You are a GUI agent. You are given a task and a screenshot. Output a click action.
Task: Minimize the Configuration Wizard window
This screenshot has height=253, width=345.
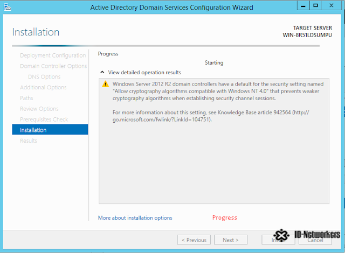pos(303,6)
